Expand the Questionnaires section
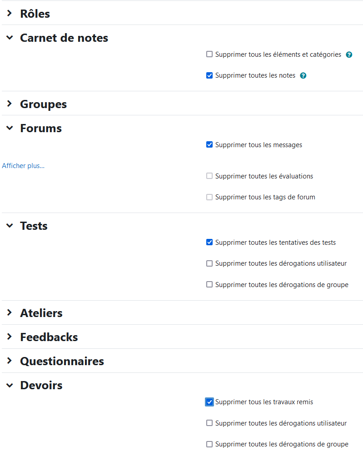The height and width of the screenshot is (451, 363). pyautogui.click(x=10, y=361)
